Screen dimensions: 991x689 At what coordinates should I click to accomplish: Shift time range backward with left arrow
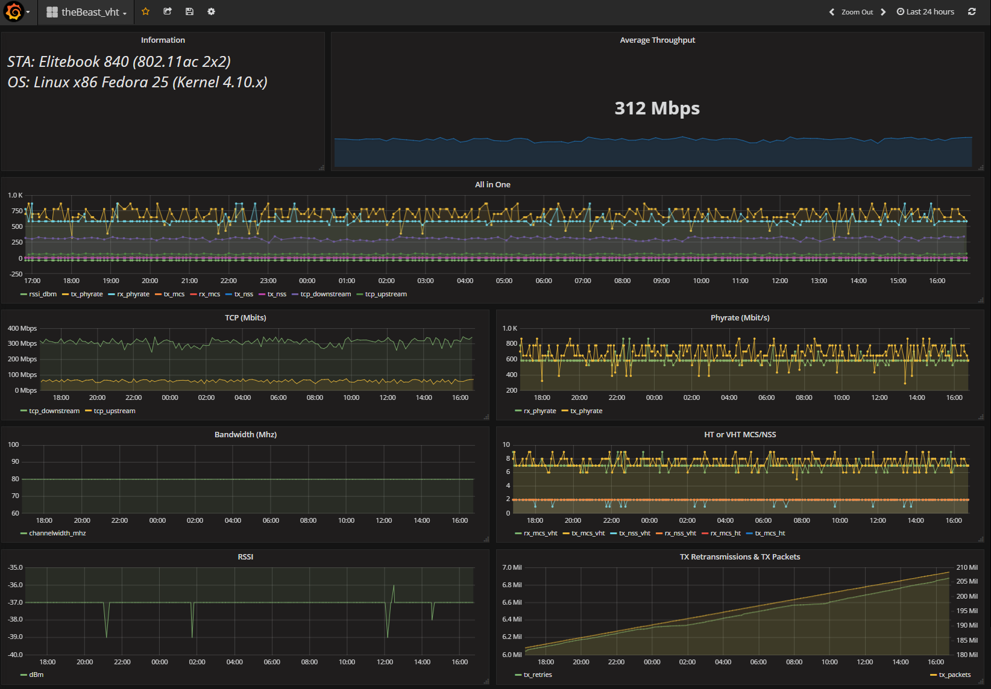point(832,12)
